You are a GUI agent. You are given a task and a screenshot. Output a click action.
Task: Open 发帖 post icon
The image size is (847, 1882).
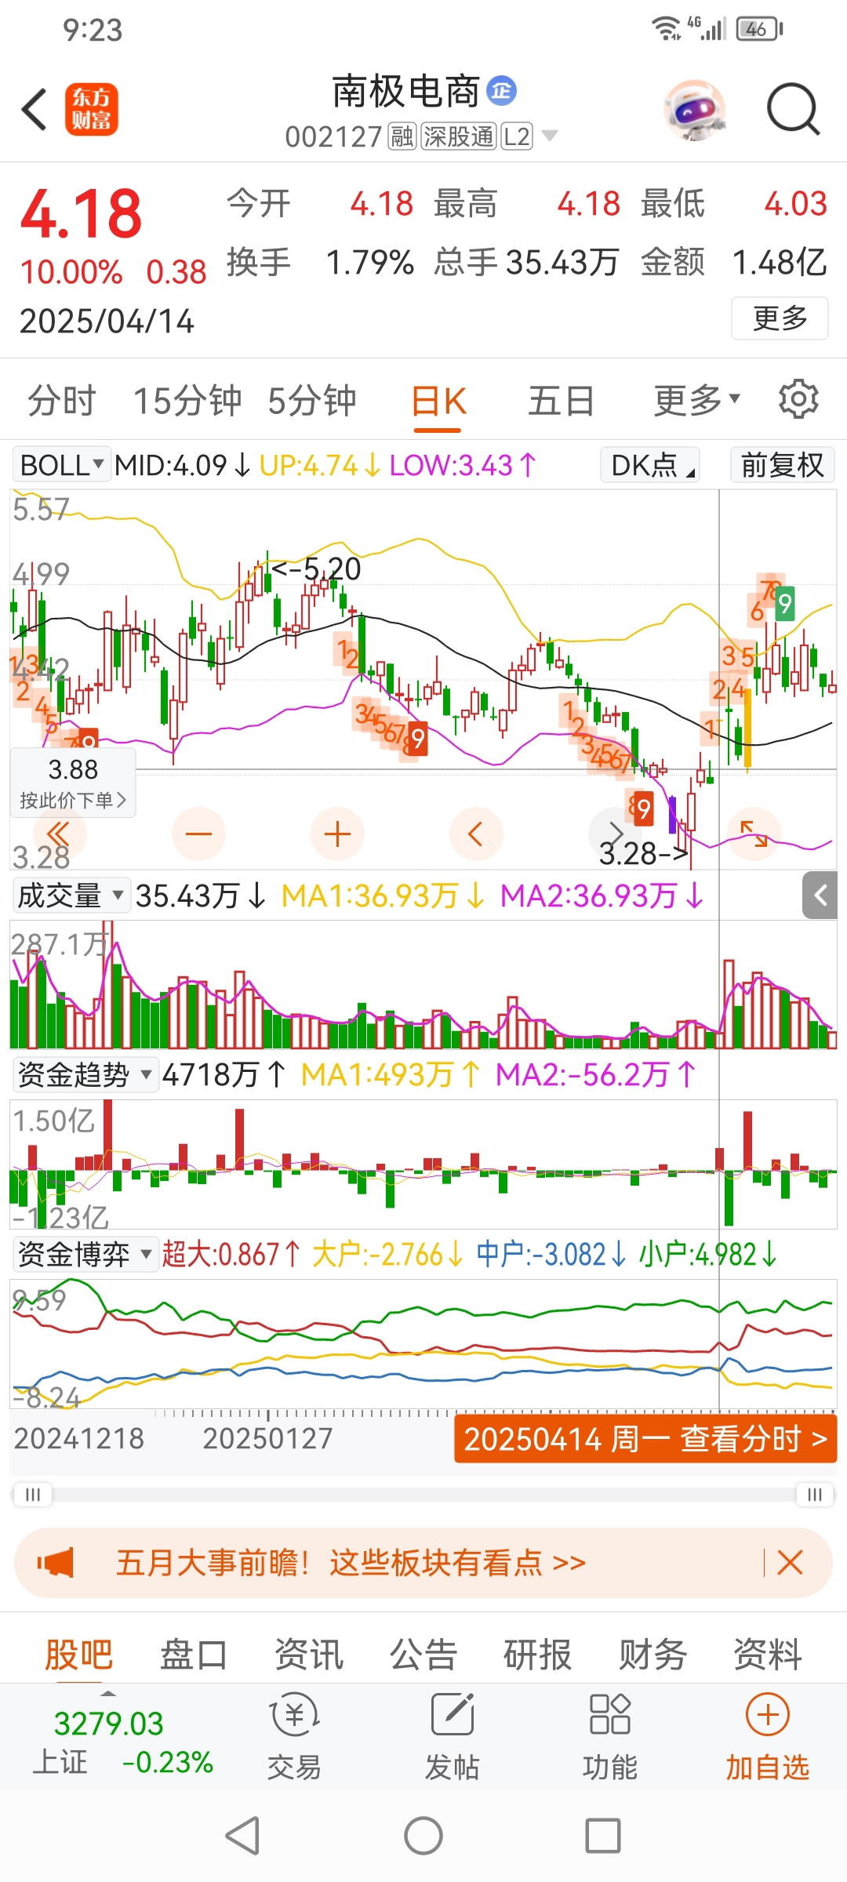[x=453, y=1736]
